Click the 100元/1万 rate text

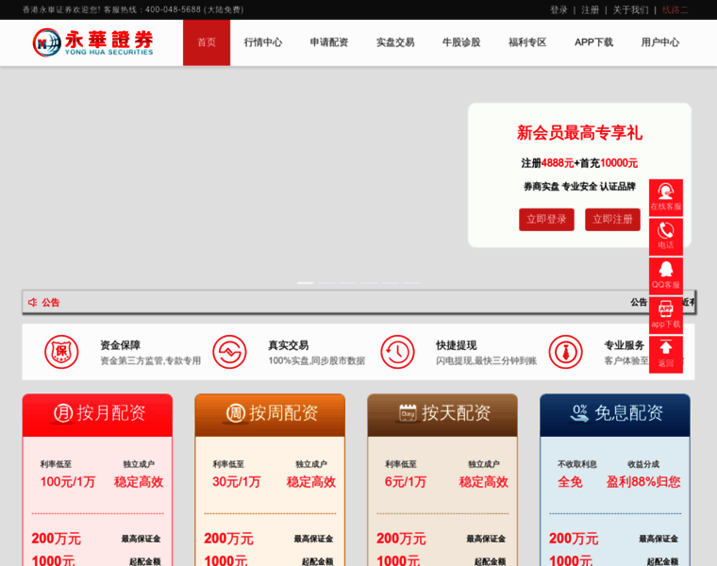click(x=68, y=482)
